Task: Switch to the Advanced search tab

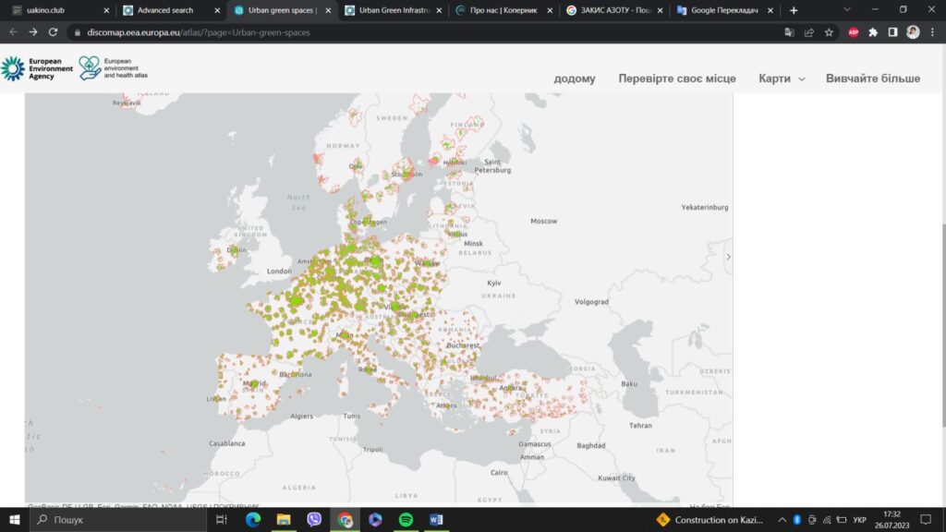Action: pos(166,10)
